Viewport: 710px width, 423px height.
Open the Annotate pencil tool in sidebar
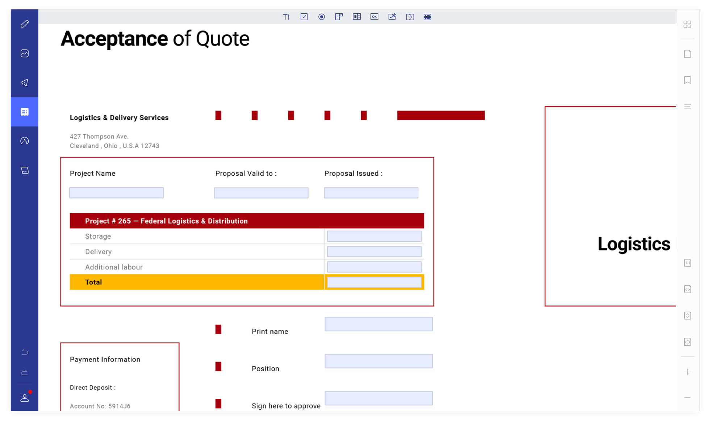point(25,24)
